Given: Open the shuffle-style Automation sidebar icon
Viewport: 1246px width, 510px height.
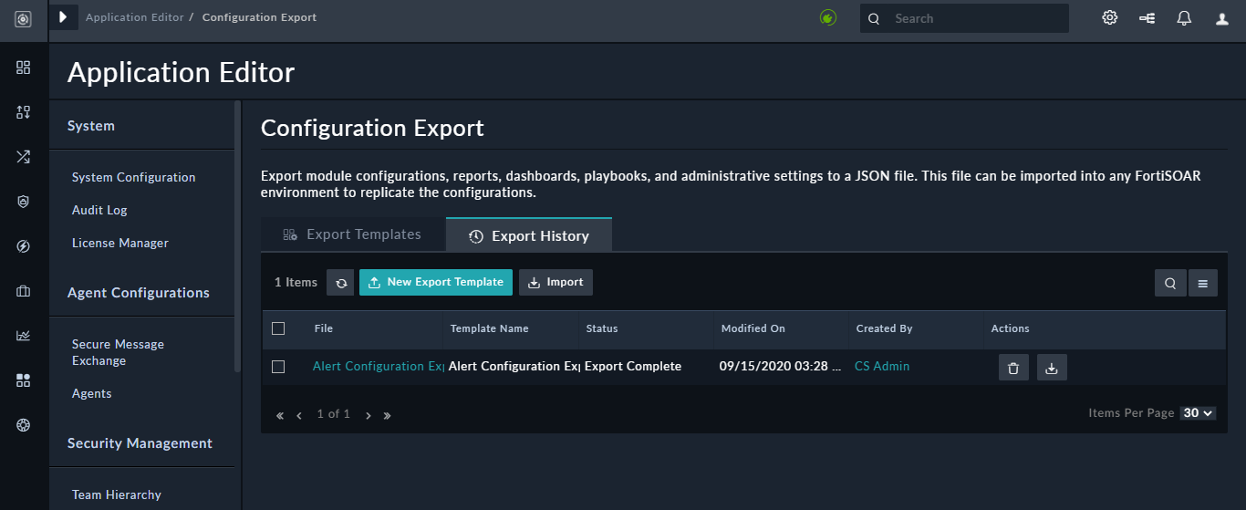Looking at the screenshot, I should pos(24,157).
